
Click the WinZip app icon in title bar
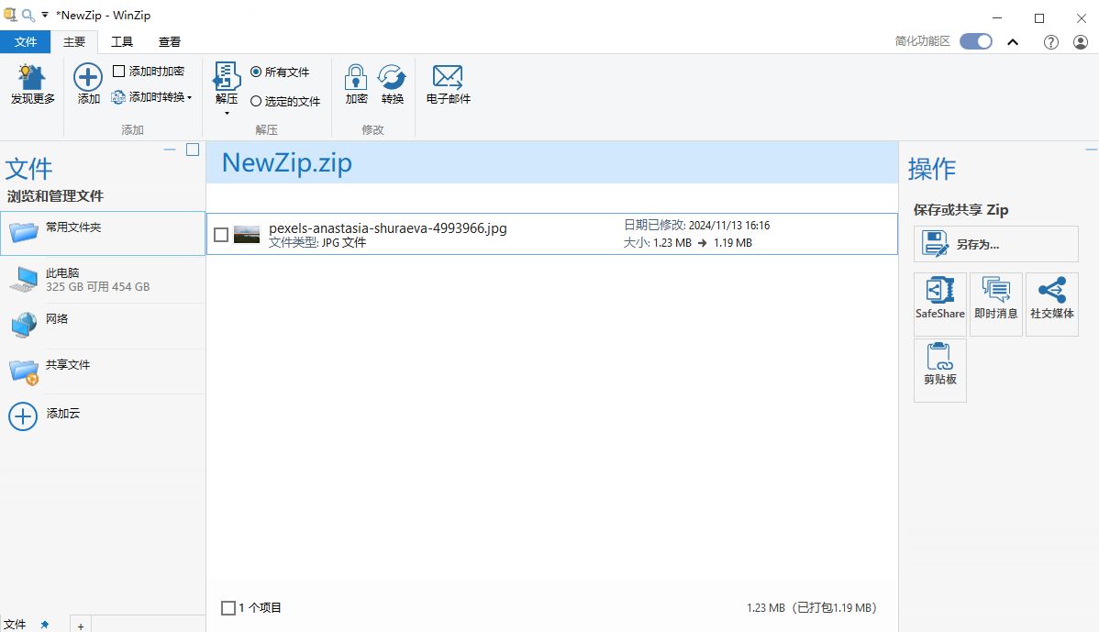pyautogui.click(x=10, y=15)
